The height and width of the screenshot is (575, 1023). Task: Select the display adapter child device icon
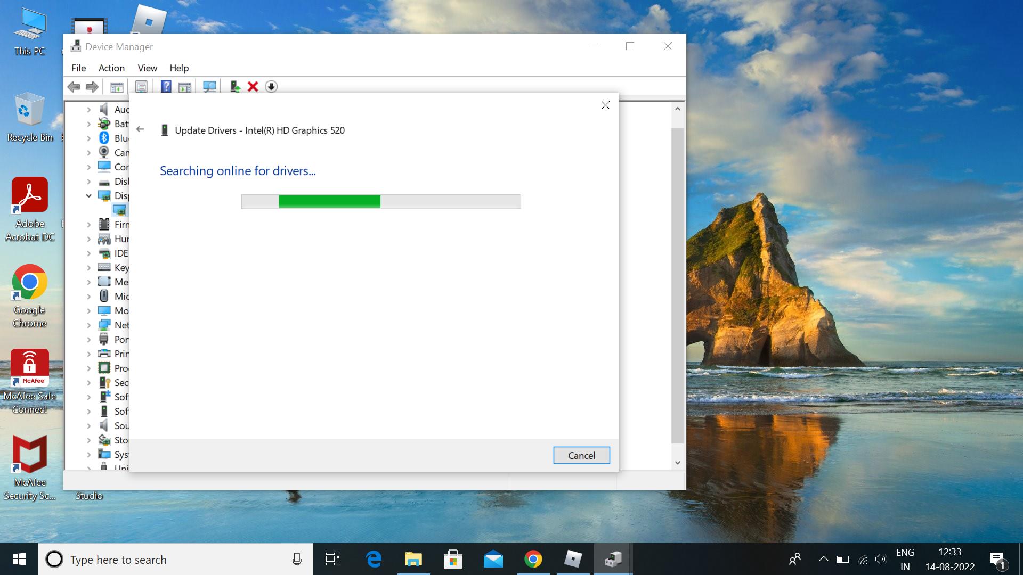[119, 210]
